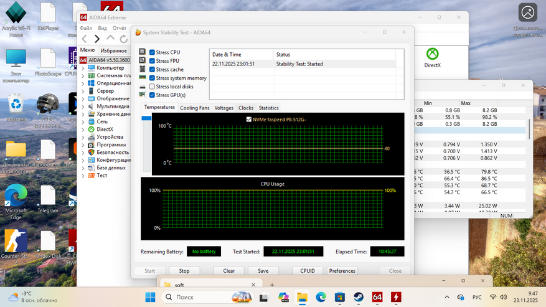Open the Recycle Bin desktop icon
Viewport: 546px width, 307px height.
tap(16, 108)
